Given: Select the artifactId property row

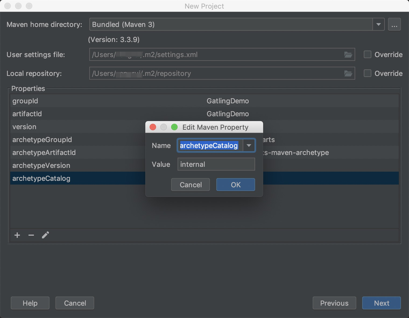Looking at the screenshot, I should 204,114.
